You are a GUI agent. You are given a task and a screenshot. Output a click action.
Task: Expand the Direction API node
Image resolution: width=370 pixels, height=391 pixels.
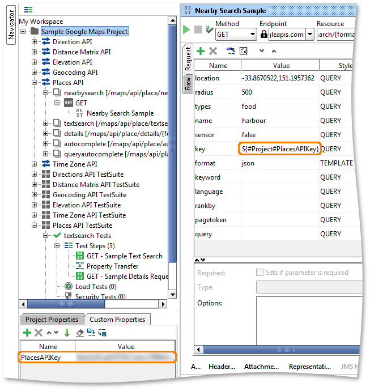[35, 41]
